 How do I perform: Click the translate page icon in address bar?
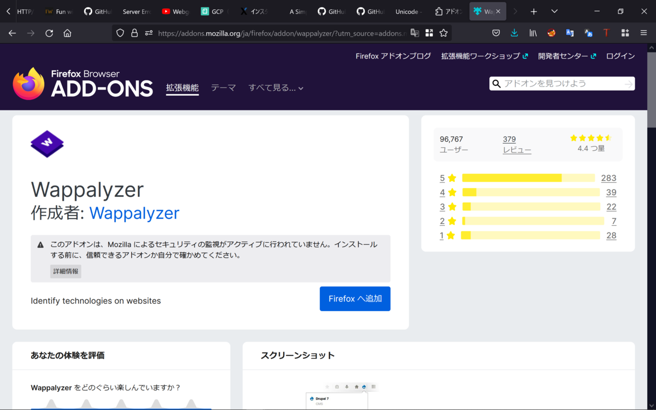(415, 33)
